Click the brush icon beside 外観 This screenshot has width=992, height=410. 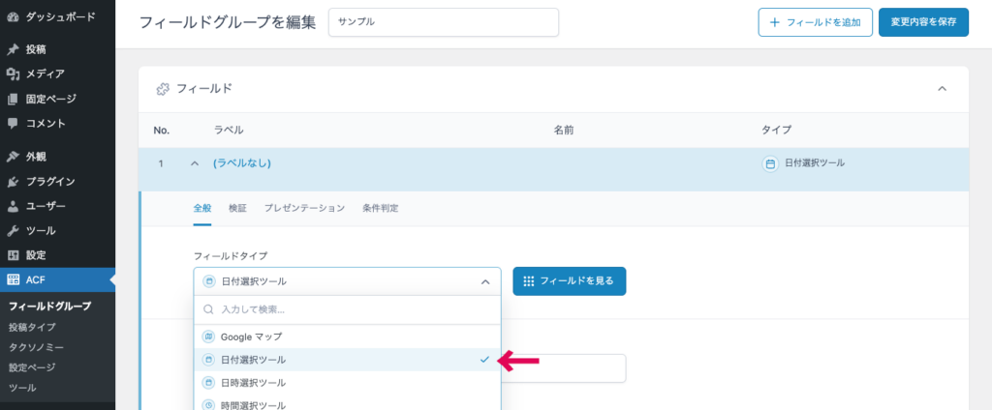tap(13, 157)
